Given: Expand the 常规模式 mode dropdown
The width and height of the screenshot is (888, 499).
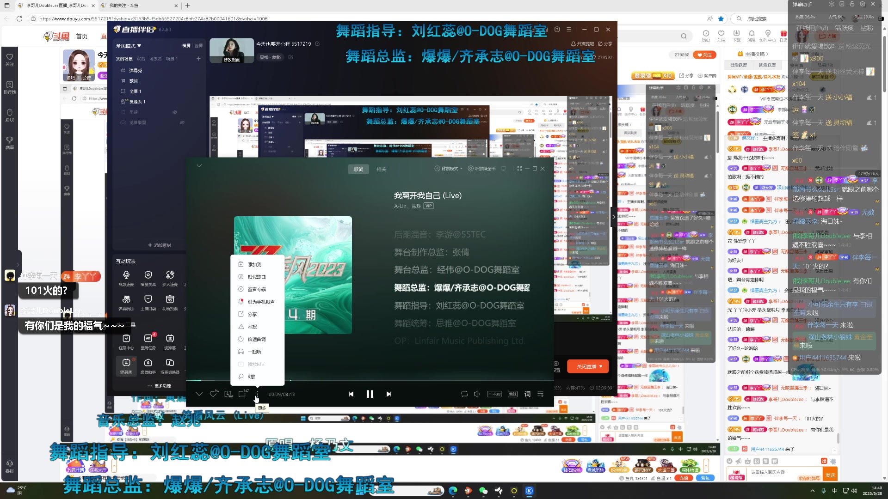Looking at the screenshot, I should pyautogui.click(x=129, y=46).
